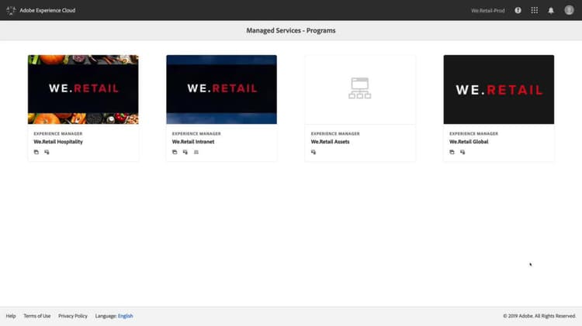Select the We.Retail Intranet program title
Screen dimensions: 582x326
[x=193, y=142]
